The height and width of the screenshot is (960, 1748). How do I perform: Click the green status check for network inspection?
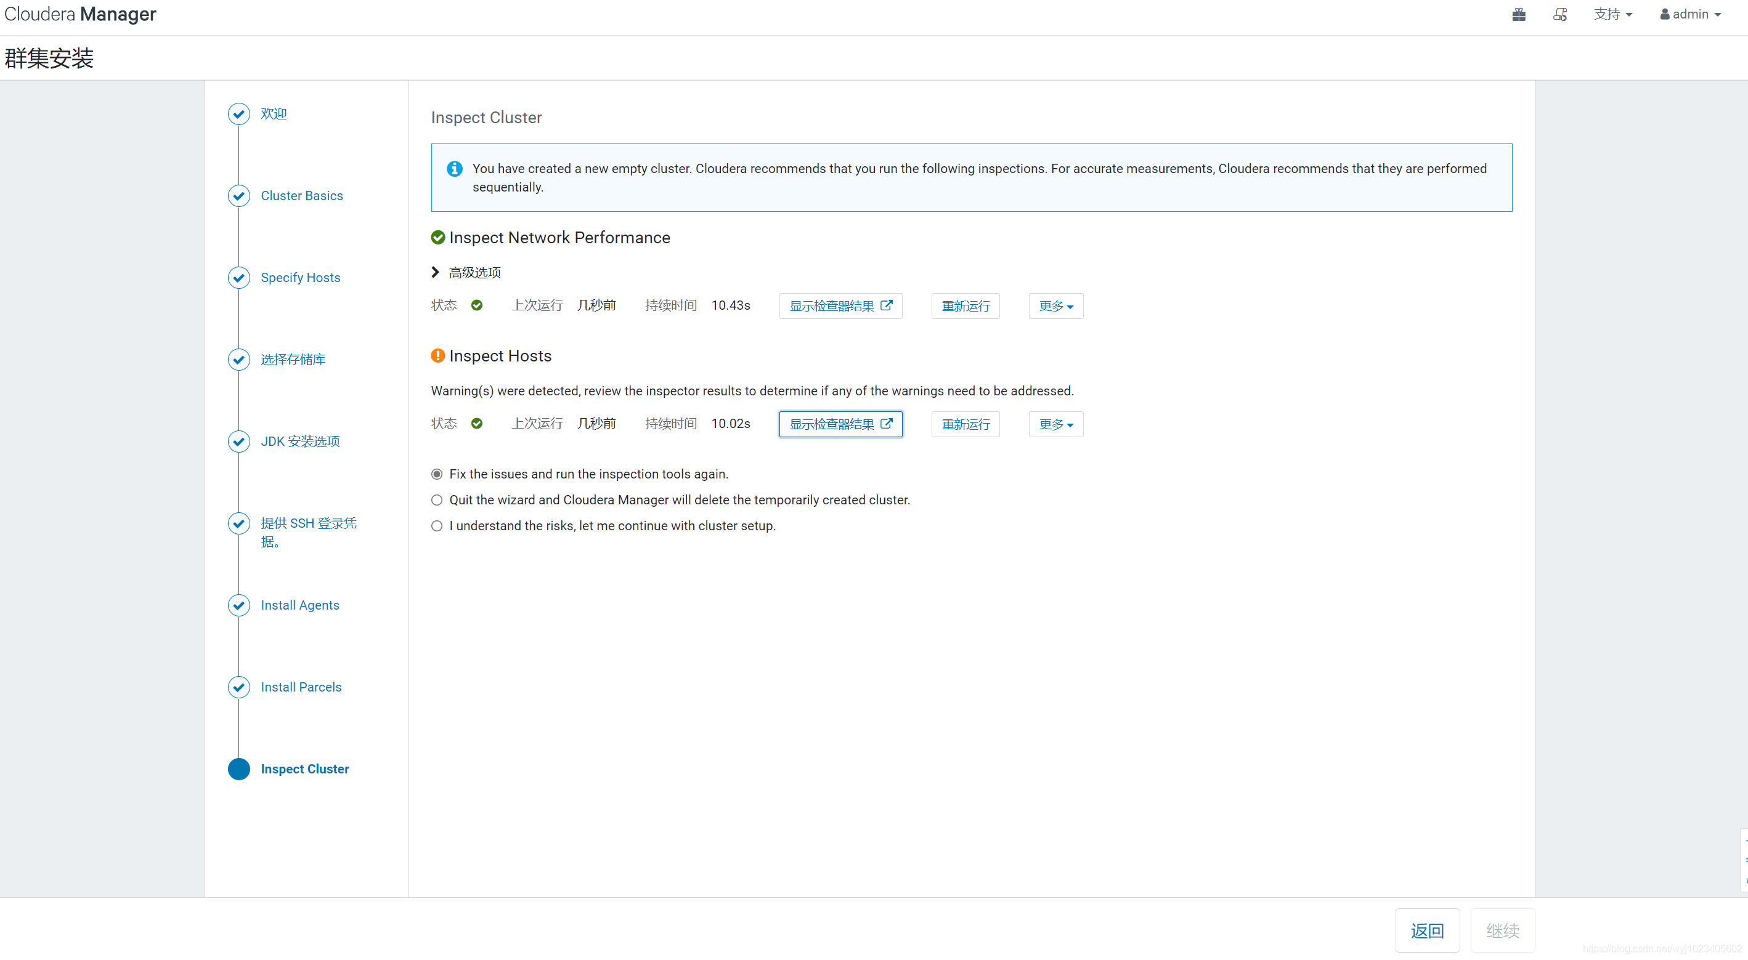477,305
